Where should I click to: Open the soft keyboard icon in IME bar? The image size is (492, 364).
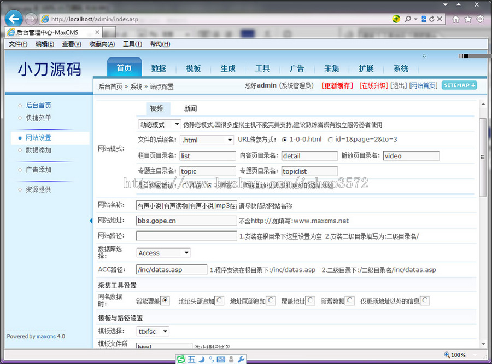click(x=221, y=359)
